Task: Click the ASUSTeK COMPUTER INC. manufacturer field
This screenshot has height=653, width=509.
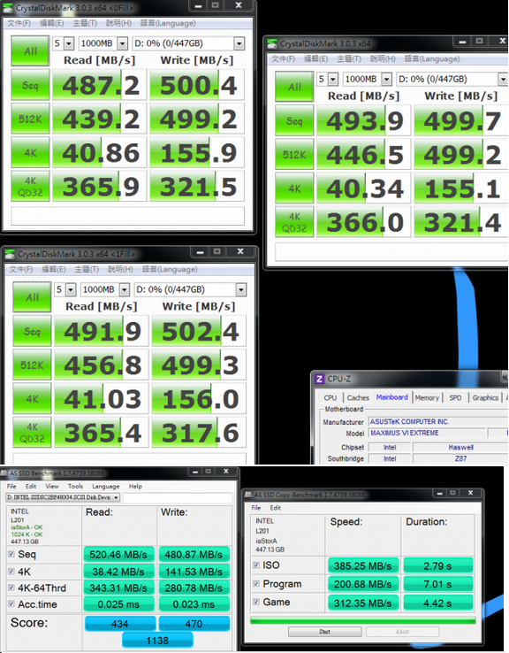Action: click(438, 422)
